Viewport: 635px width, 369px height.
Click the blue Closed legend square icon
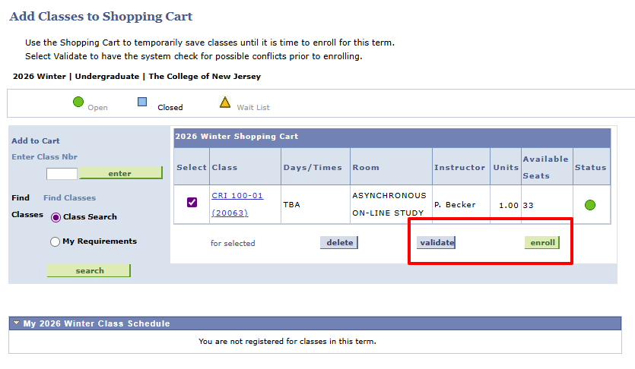tap(142, 102)
